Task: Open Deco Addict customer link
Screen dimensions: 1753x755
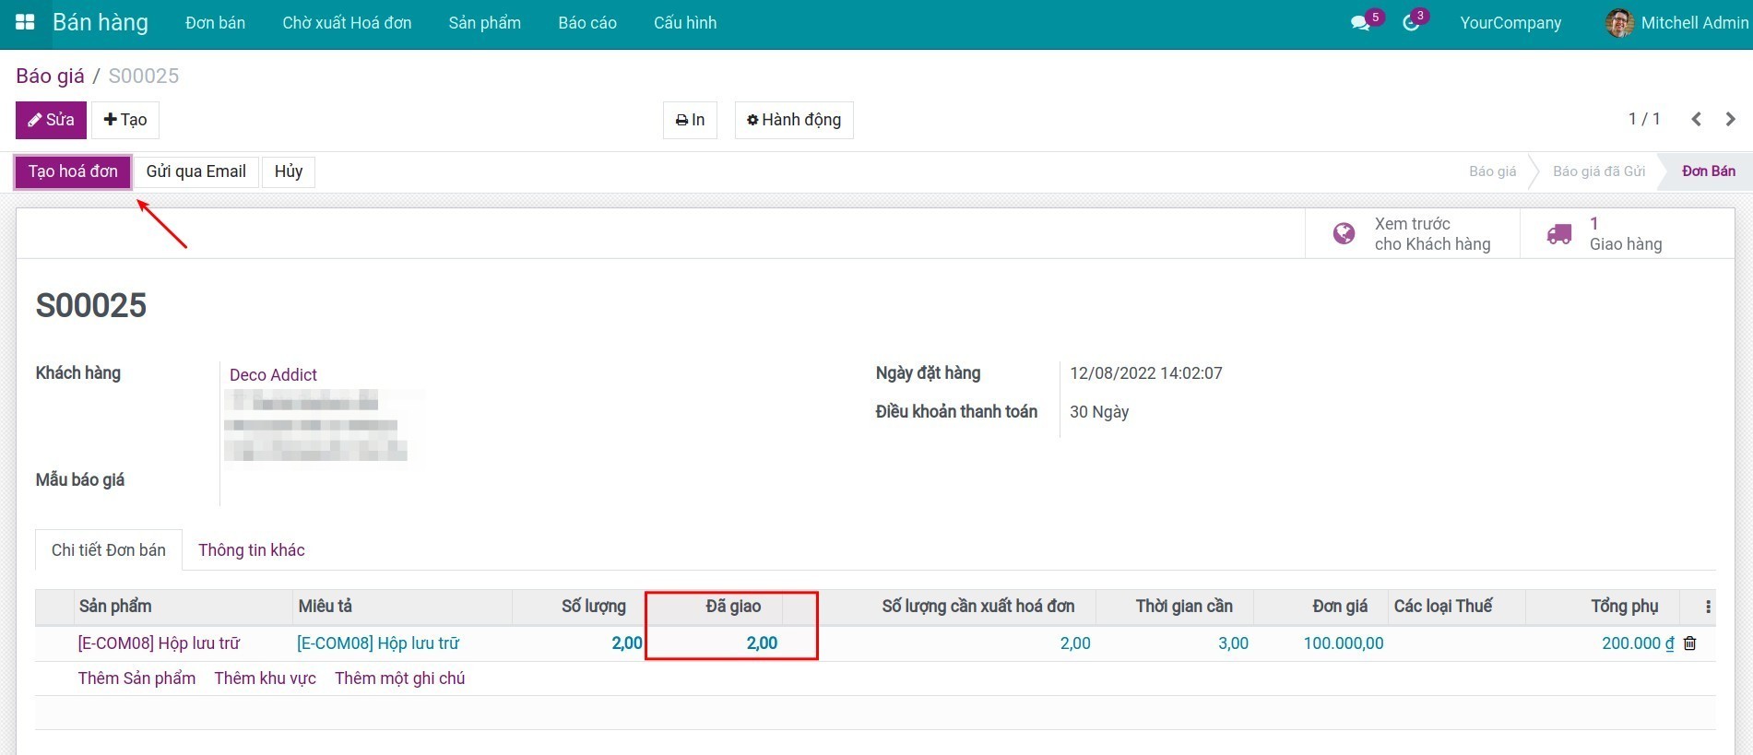Action: [273, 375]
